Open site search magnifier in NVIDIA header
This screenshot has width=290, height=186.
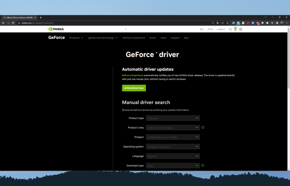pos(230,29)
